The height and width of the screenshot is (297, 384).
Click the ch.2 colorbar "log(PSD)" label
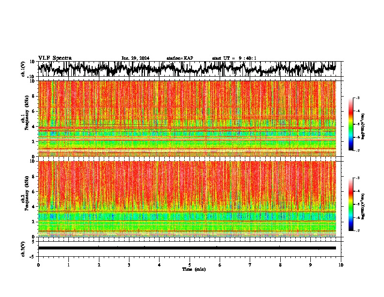click(363, 206)
